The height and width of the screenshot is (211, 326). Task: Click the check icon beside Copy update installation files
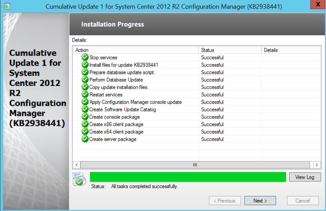pyautogui.click(x=85, y=87)
